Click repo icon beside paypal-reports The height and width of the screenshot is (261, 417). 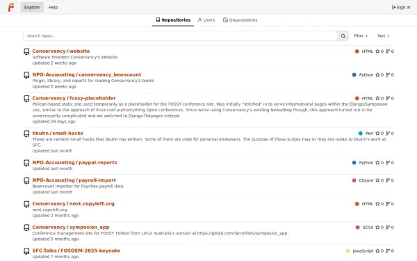coord(26,163)
